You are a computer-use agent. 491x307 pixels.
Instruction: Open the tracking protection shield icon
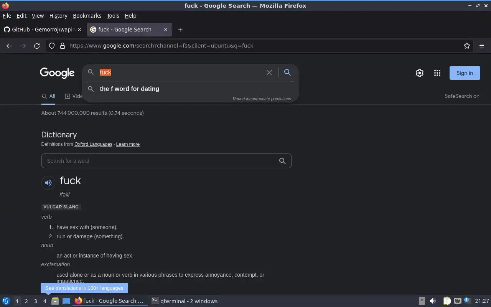click(52, 46)
